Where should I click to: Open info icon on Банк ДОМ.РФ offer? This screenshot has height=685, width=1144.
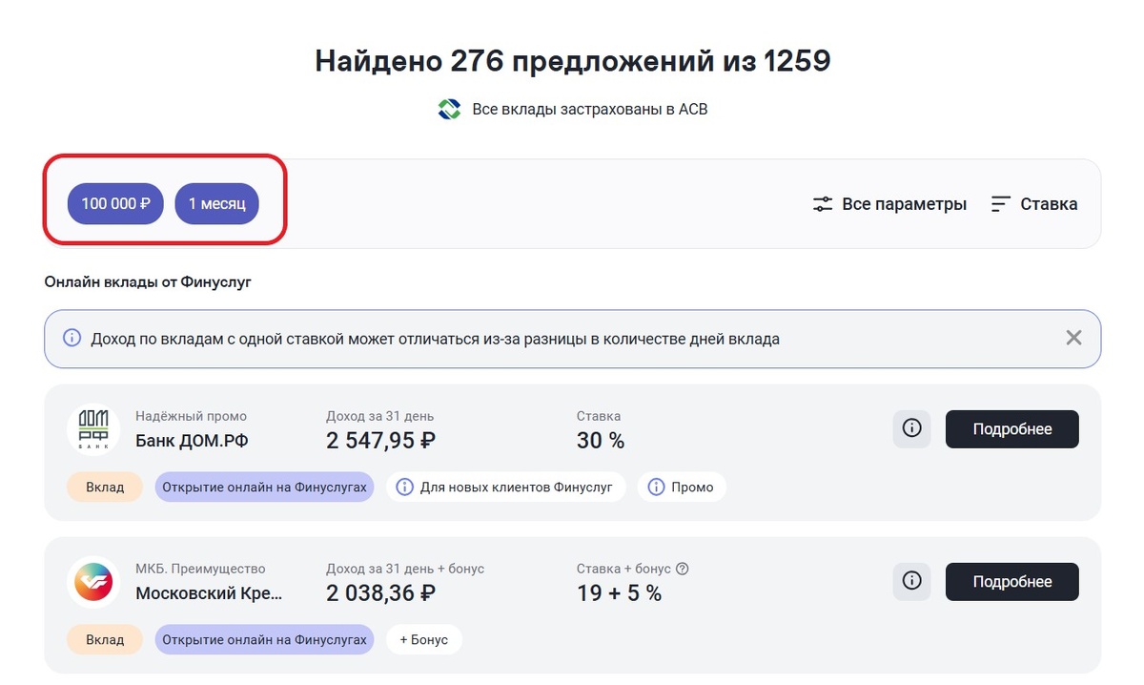pyautogui.click(x=911, y=429)
